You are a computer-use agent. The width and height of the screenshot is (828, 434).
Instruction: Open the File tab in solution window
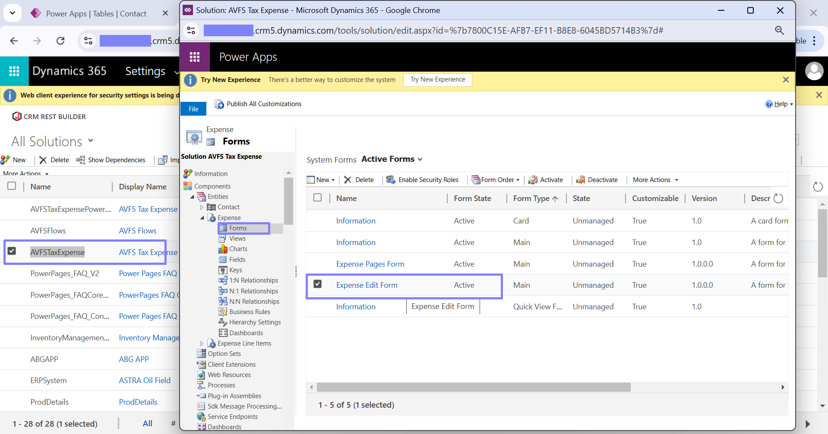[193, 109]
